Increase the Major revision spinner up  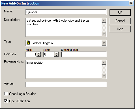[38, 53]
